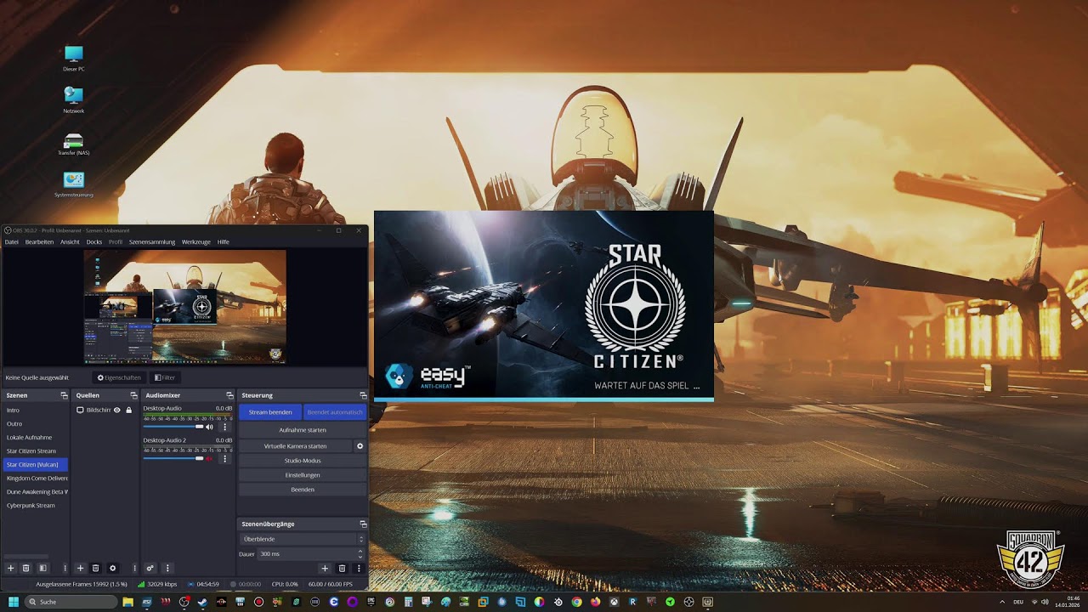The height and width of the screenshot is (612, 1088).
Task: Open the Dieser PC desktop icon
Action: pyautogui.click(x=74, y=59)
